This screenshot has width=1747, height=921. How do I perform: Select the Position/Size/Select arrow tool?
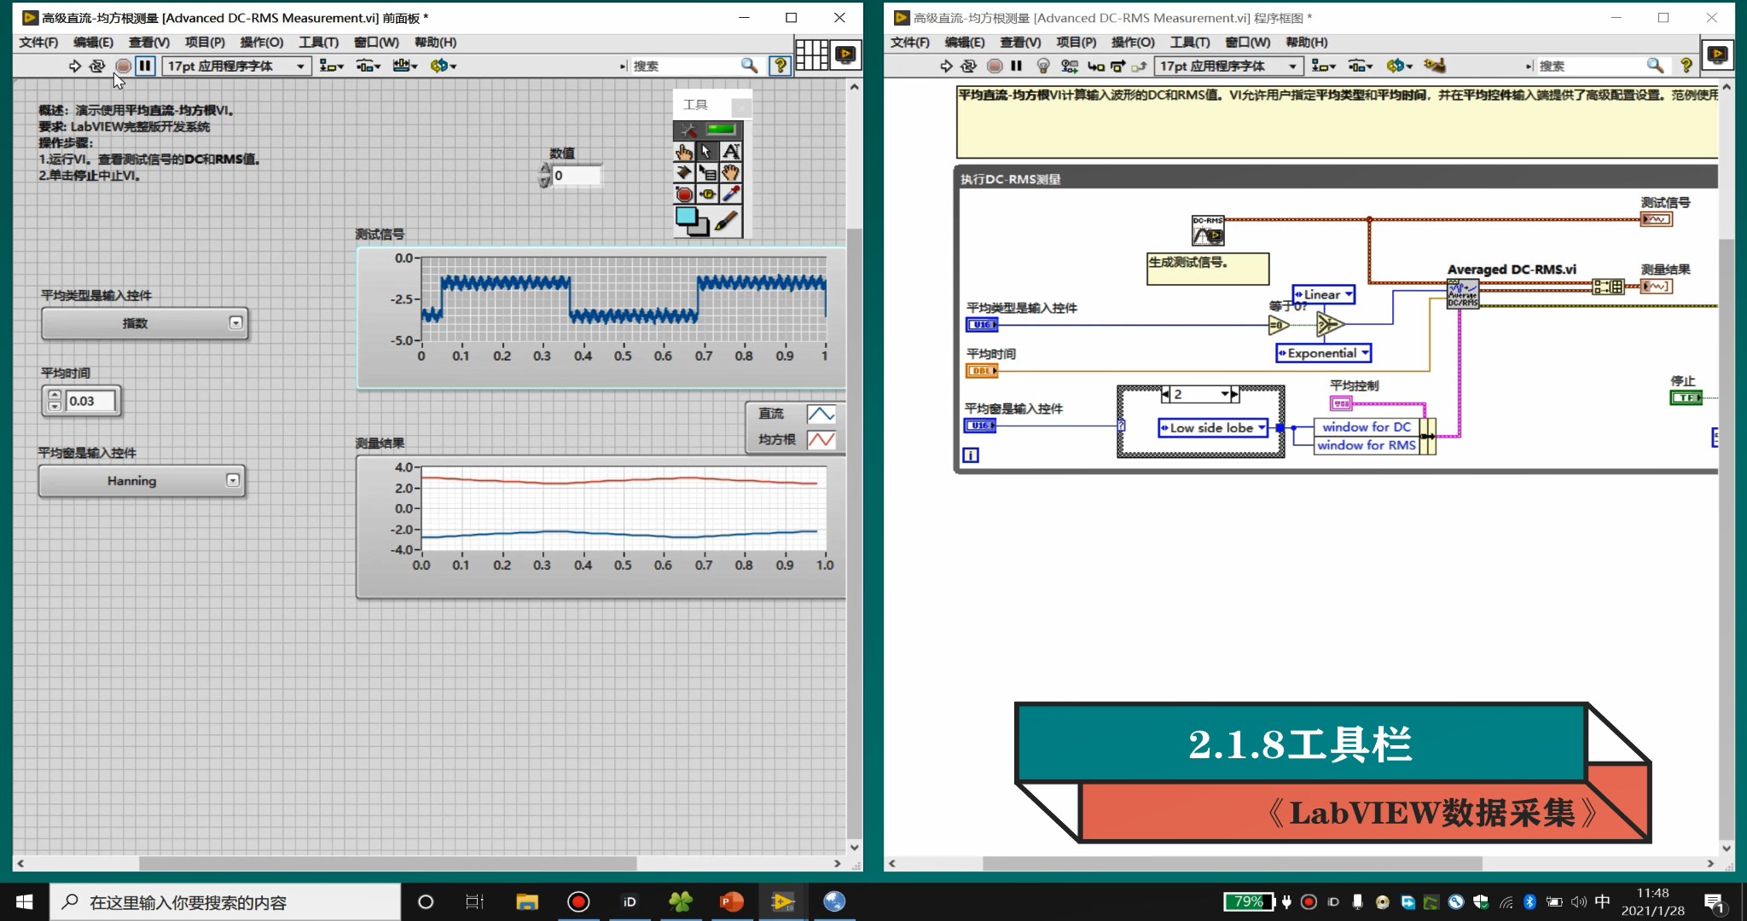(x=706, y=152)
